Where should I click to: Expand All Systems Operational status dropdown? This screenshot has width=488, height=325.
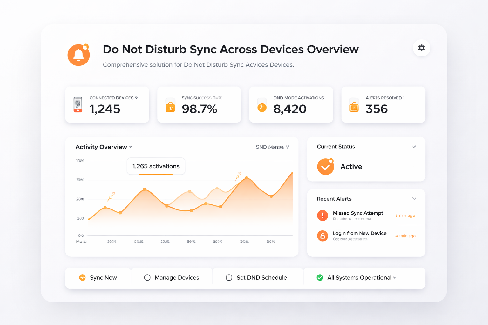pos(395,278)
